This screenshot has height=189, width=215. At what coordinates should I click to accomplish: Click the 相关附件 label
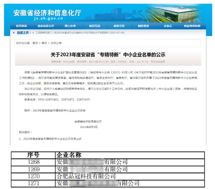point(25,132)
